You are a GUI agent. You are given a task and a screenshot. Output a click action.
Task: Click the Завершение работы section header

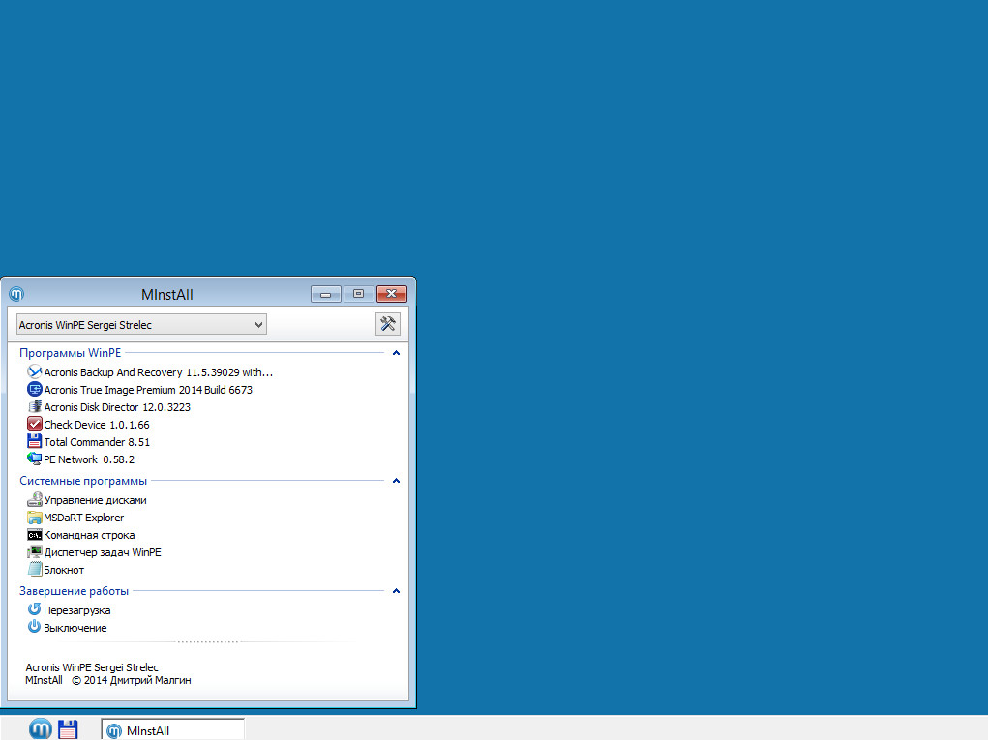tap(74, 591)
